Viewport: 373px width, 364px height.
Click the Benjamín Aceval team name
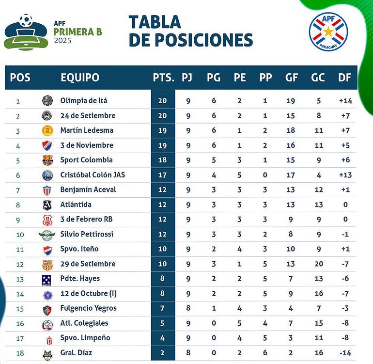tap(88, 190)
